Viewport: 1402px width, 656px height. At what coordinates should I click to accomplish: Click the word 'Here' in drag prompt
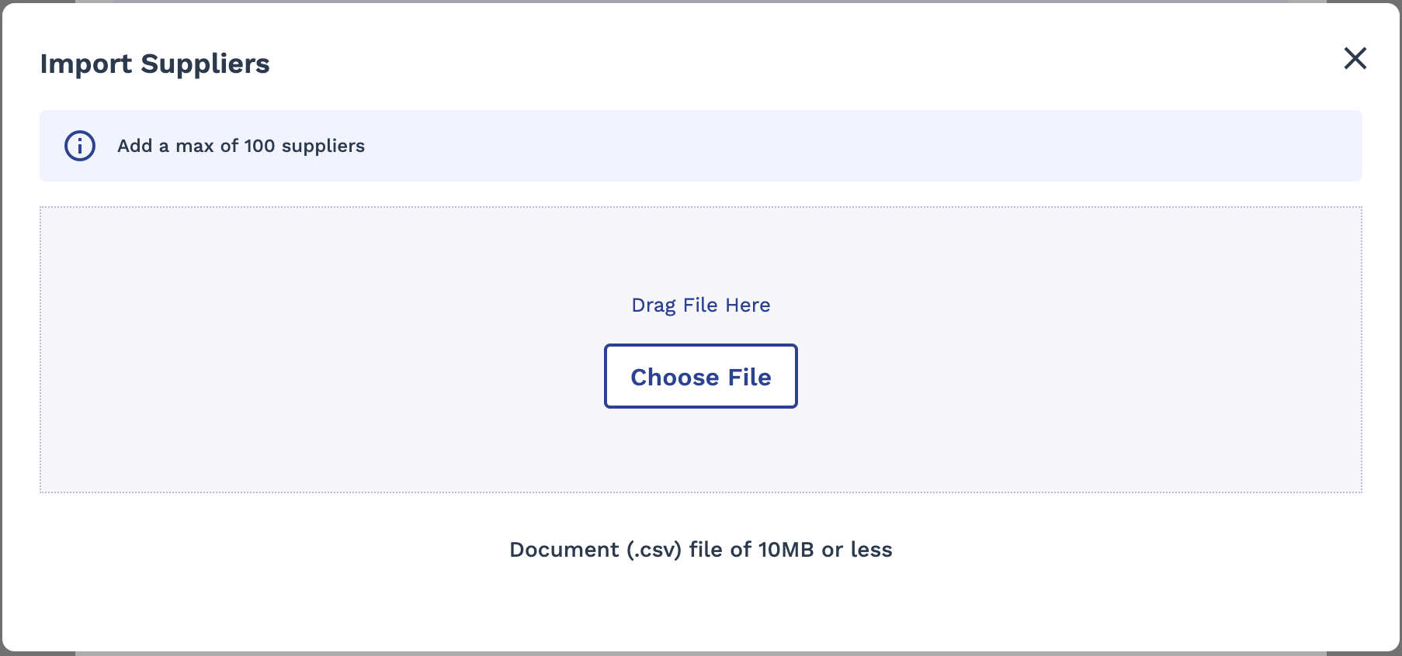tap(748, 305)
